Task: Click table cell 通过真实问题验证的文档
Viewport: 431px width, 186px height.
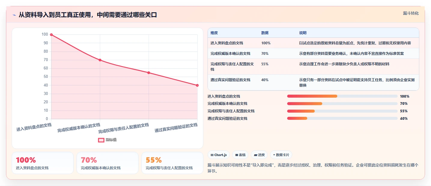Action: (x=230, y=80)
